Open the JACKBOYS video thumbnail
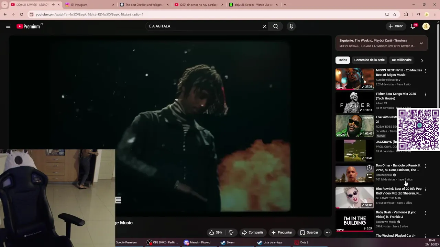This screenshot has width=440, height=247. pos(354,150)
